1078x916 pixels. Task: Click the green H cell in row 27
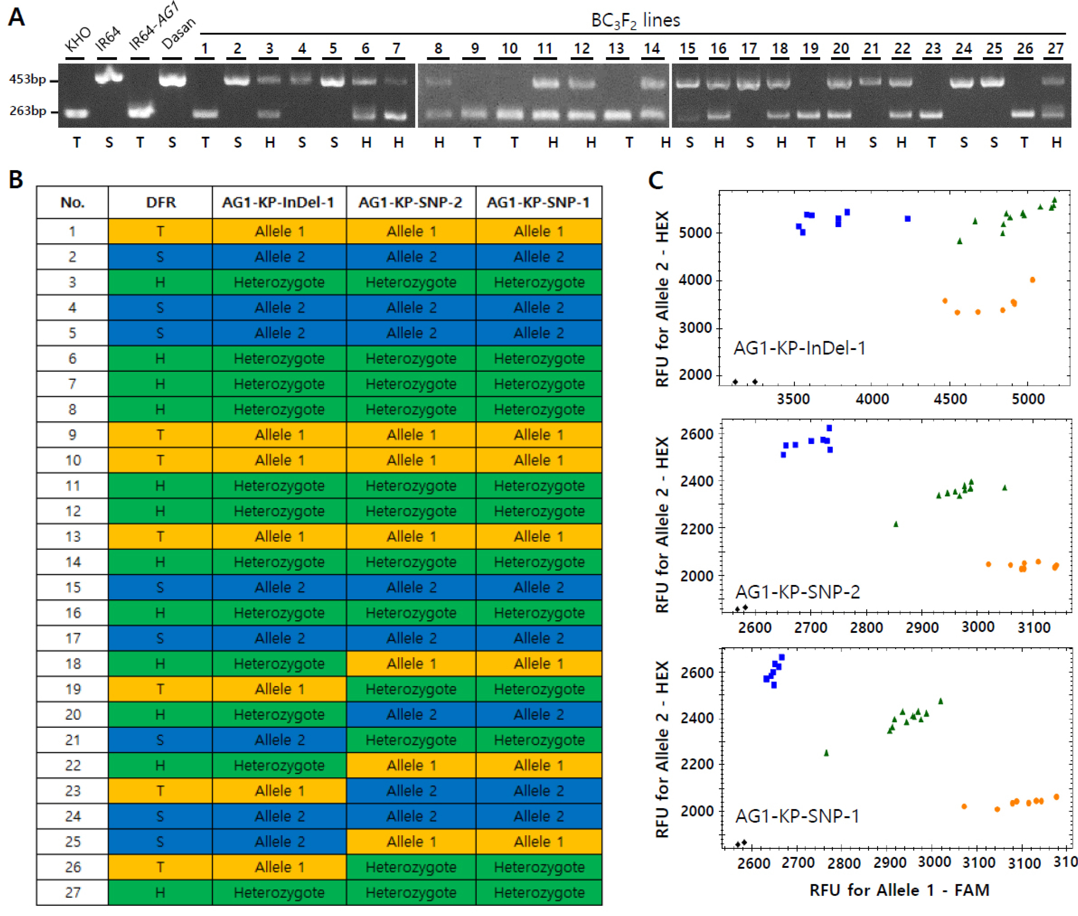160,893
